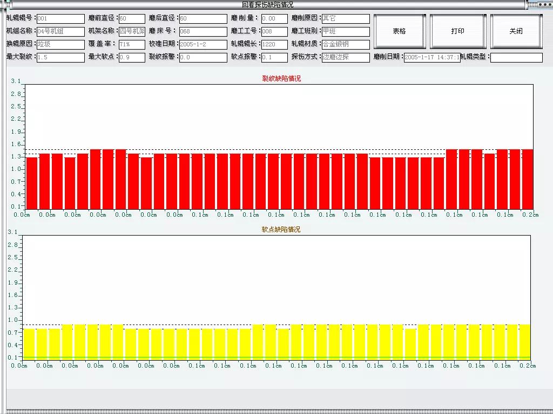Click the 轧辊辊长 field showing 1220
The image size is (553, 414).
(x=274, y=45)
